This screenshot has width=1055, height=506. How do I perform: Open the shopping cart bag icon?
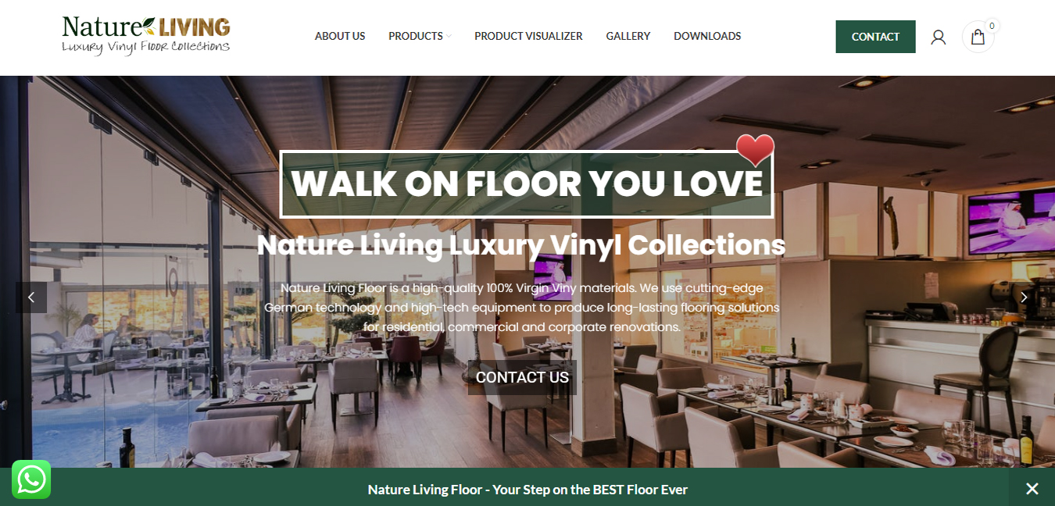pos(978,37)
